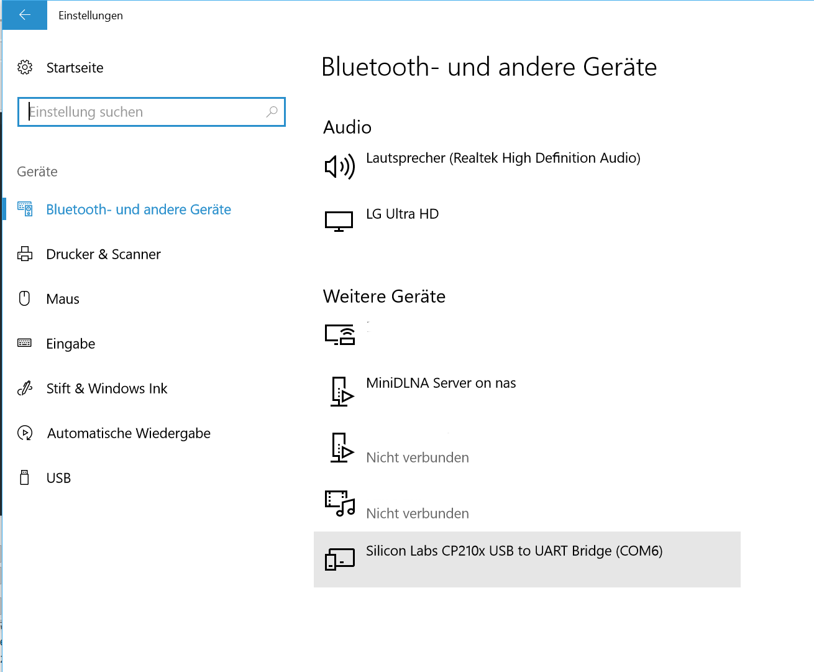Select the USB settings page

click(58, 478)
